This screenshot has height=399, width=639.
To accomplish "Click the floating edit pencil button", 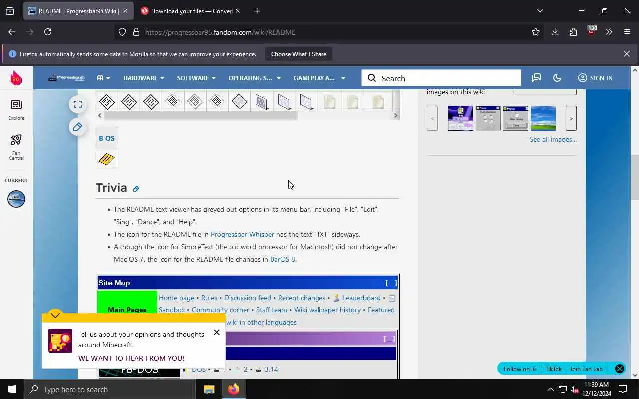I will (x=78, y=127).
